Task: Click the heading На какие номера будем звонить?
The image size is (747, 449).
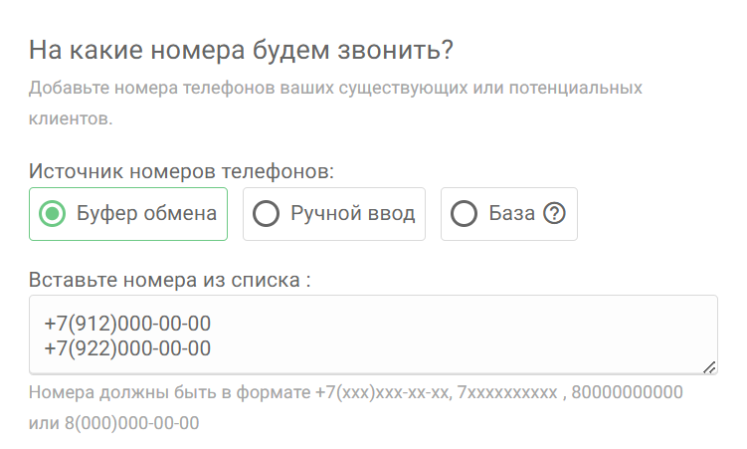Action: 242,49
